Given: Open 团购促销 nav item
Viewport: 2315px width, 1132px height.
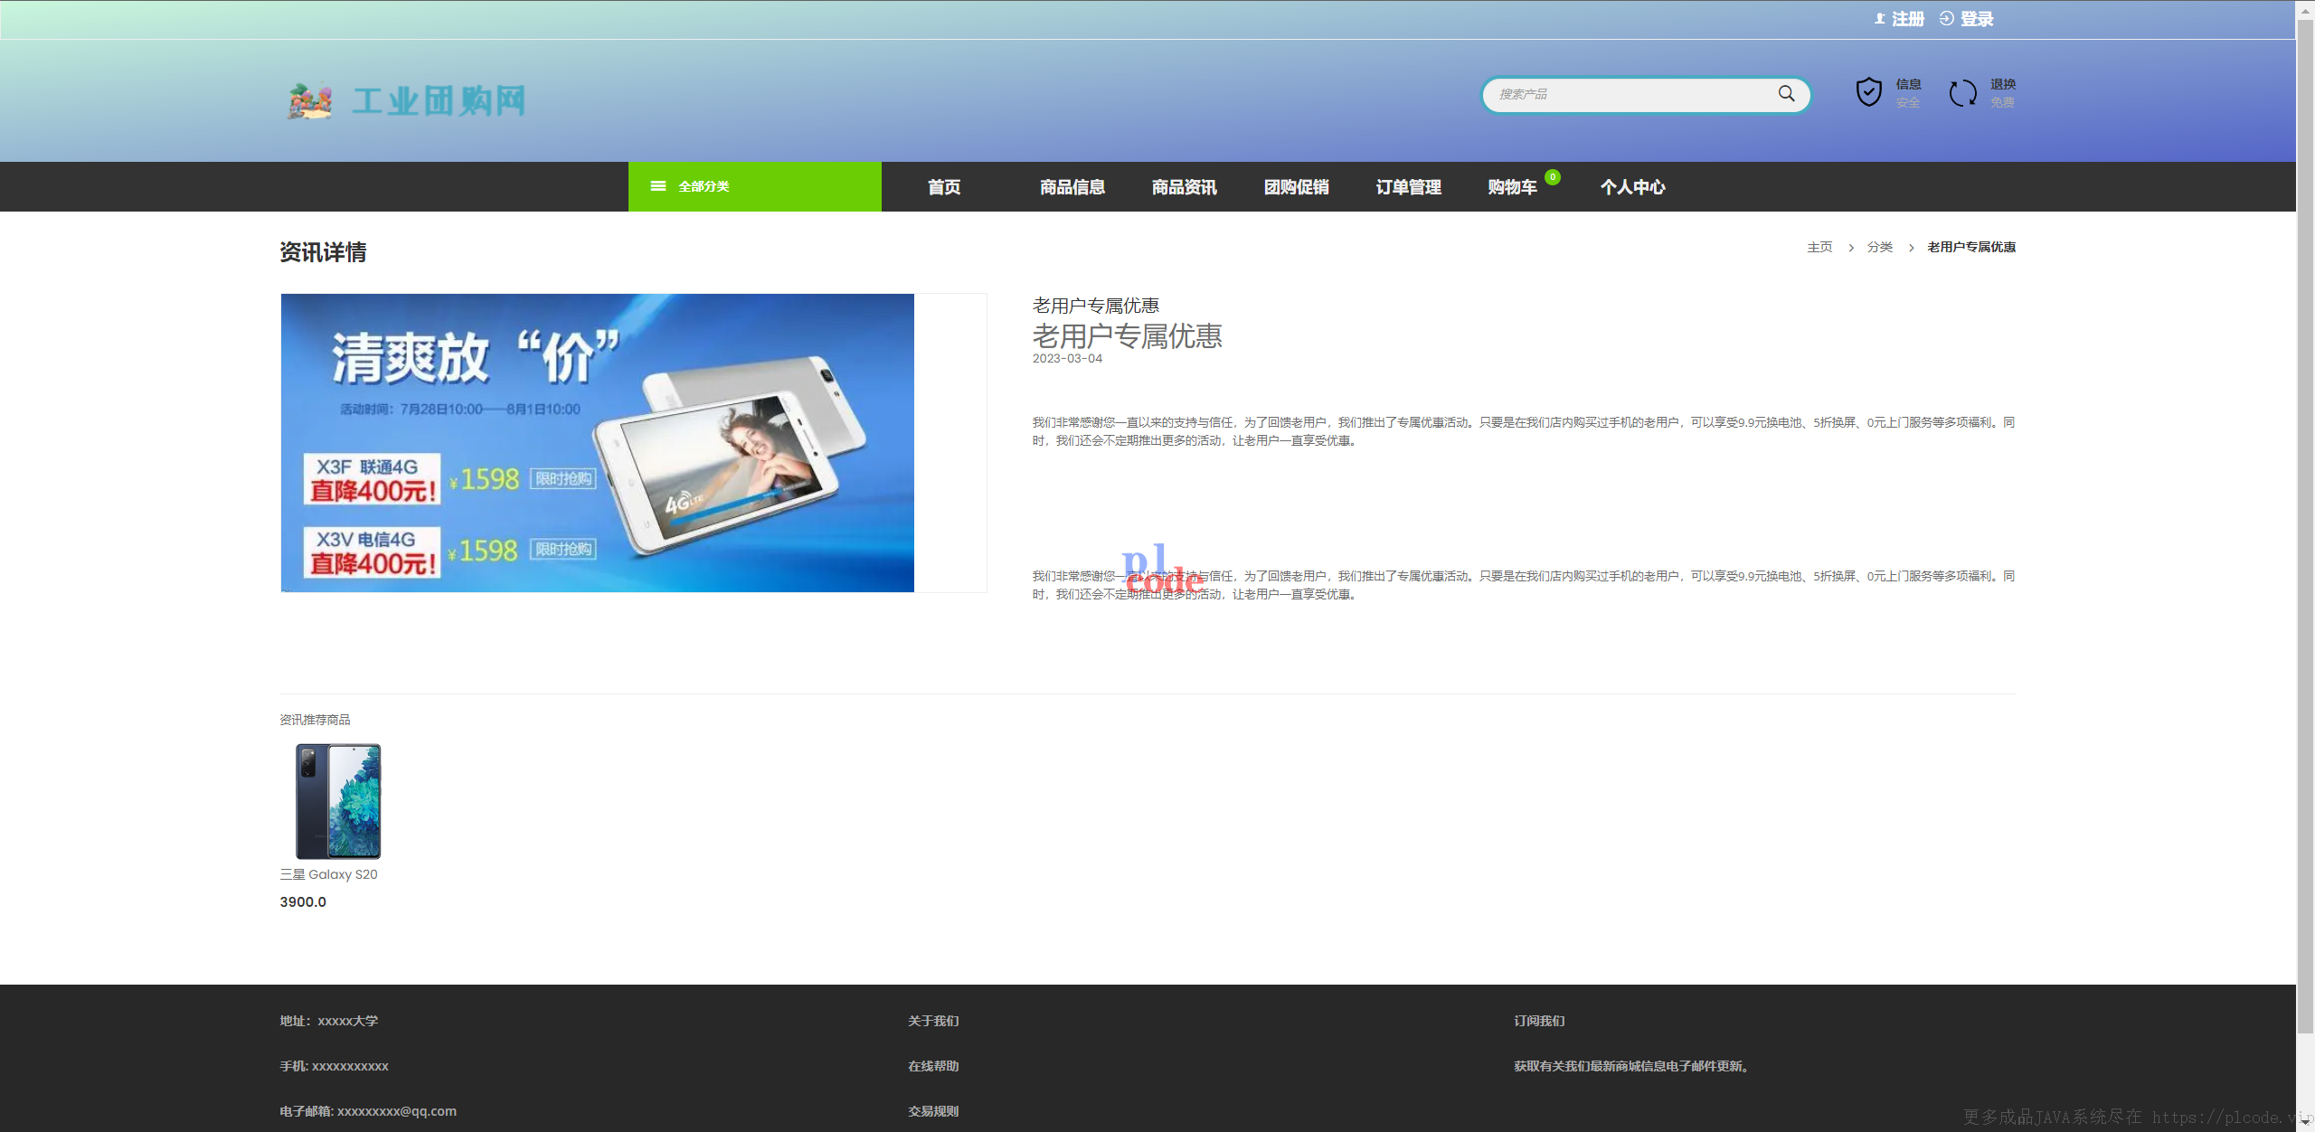Looking at the screenshot, I should click(1297, 187).
